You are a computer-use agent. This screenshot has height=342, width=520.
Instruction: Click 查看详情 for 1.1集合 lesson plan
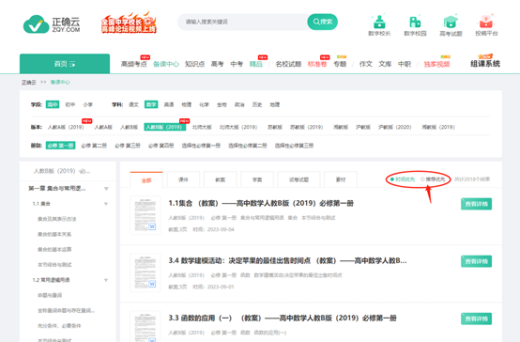(x=476, y=204)
